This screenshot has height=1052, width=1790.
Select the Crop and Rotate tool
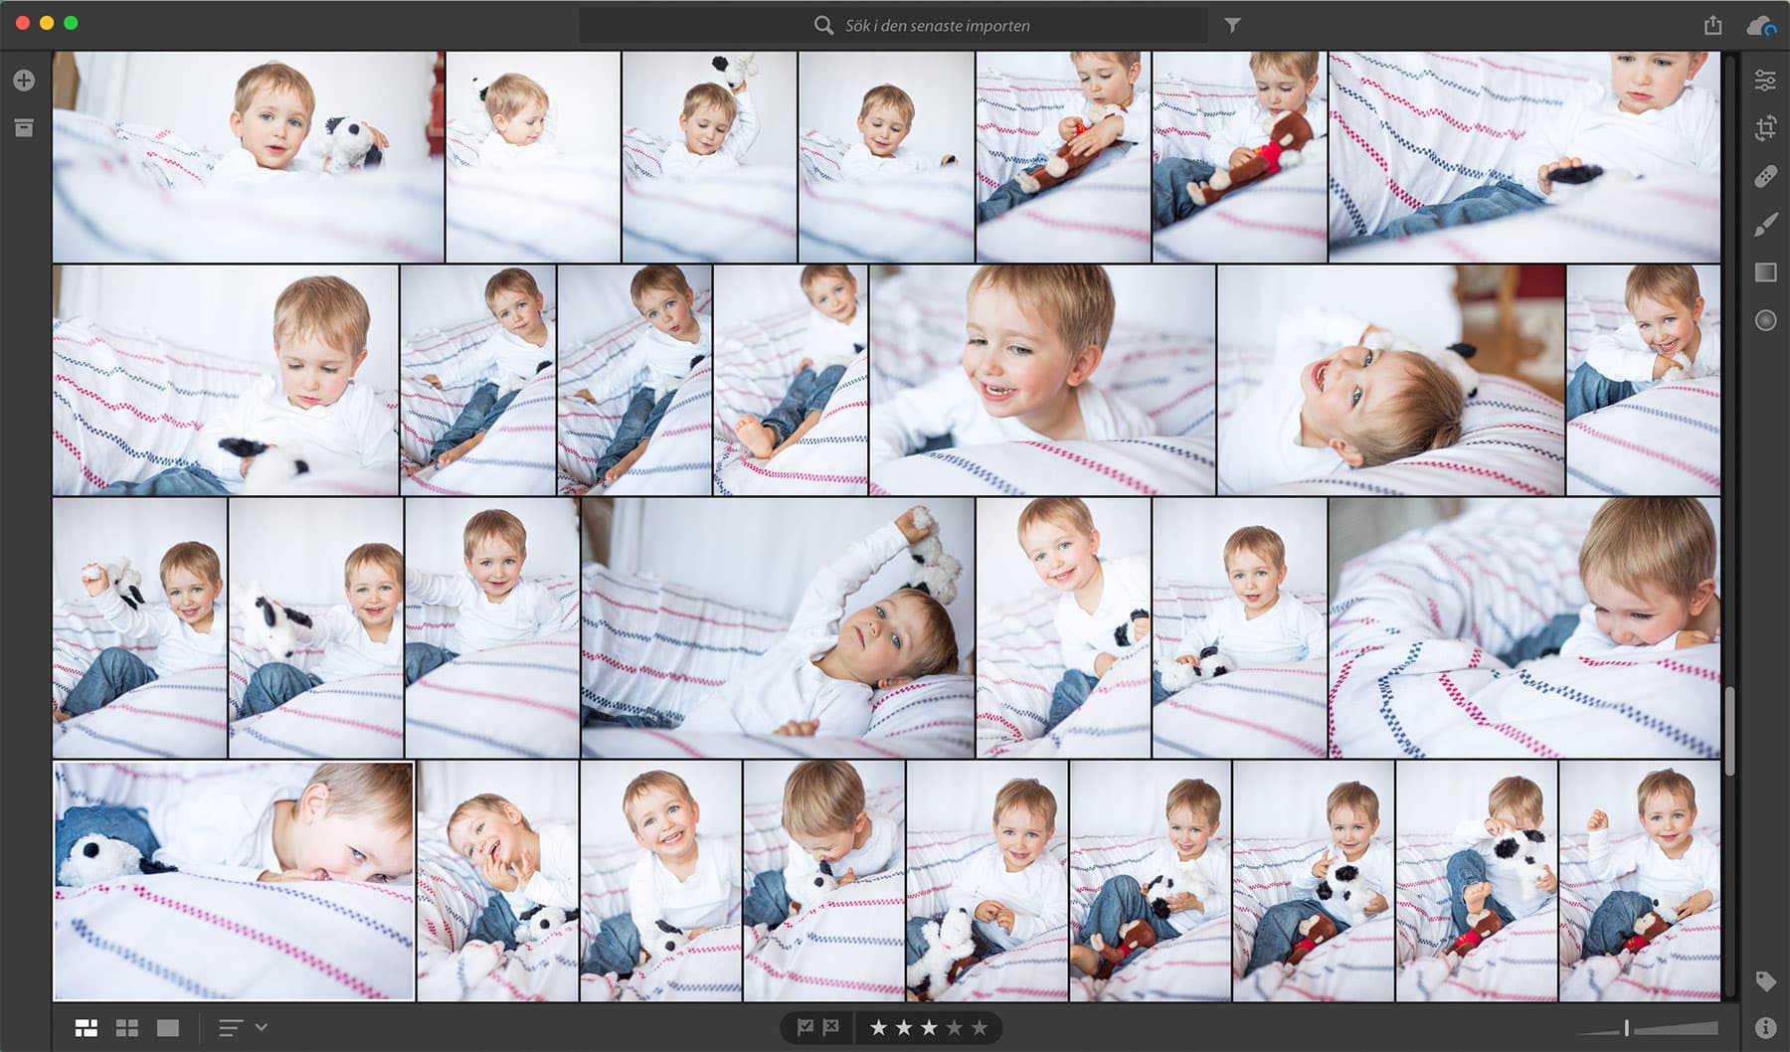[1765, 128]
